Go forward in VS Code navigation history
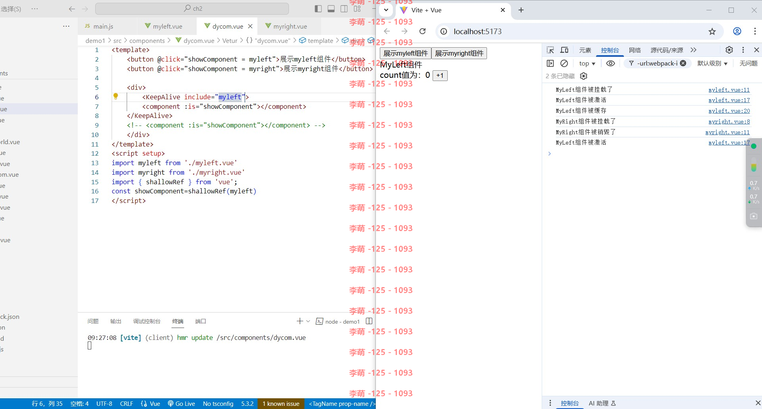Viewport: 762px width, 409px height. click(85, 9)
